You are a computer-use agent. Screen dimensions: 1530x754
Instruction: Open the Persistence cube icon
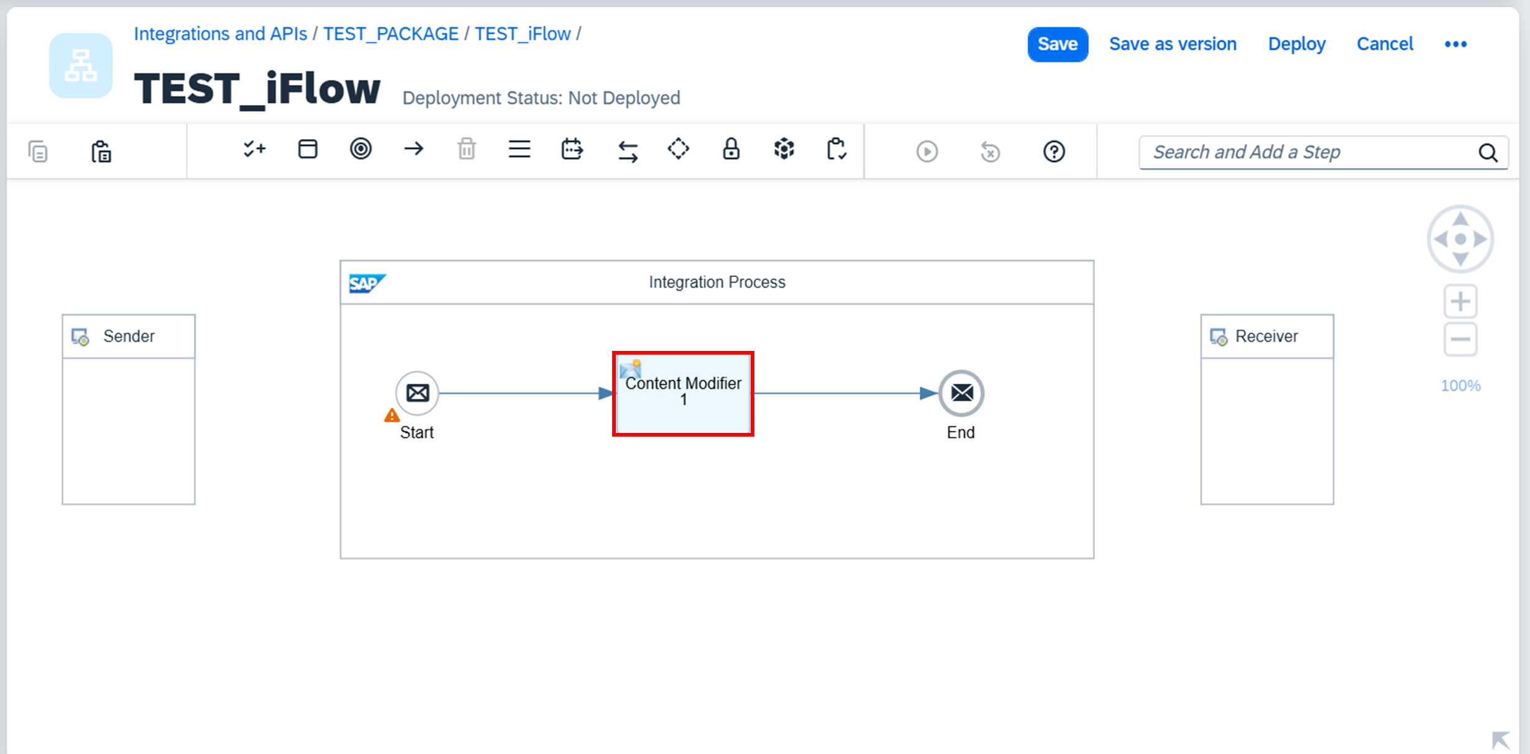[x=784, y=149]
